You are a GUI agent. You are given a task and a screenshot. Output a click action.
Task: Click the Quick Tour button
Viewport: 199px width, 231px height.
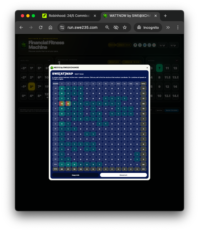pos(159,110)
